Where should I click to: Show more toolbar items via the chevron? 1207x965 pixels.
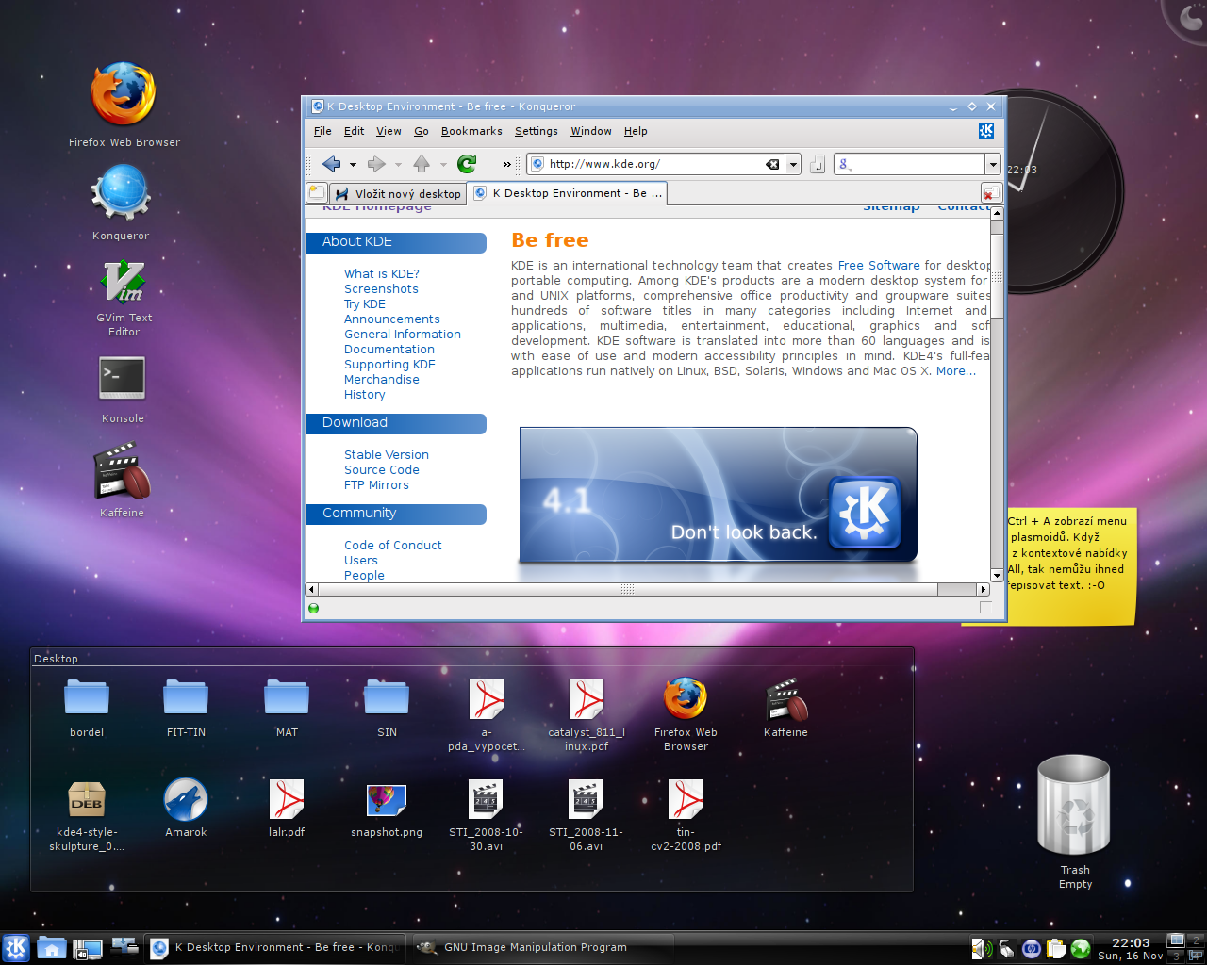click(506, 164)
